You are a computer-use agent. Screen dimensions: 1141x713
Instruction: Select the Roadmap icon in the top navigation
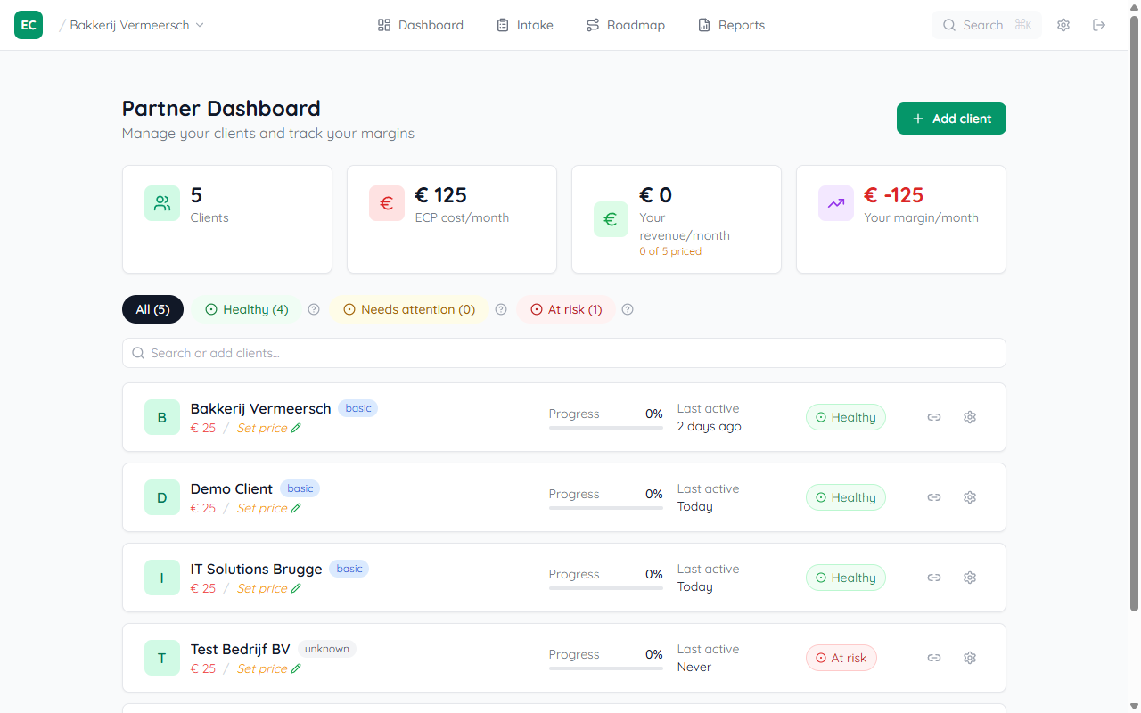tap(592, 24)
